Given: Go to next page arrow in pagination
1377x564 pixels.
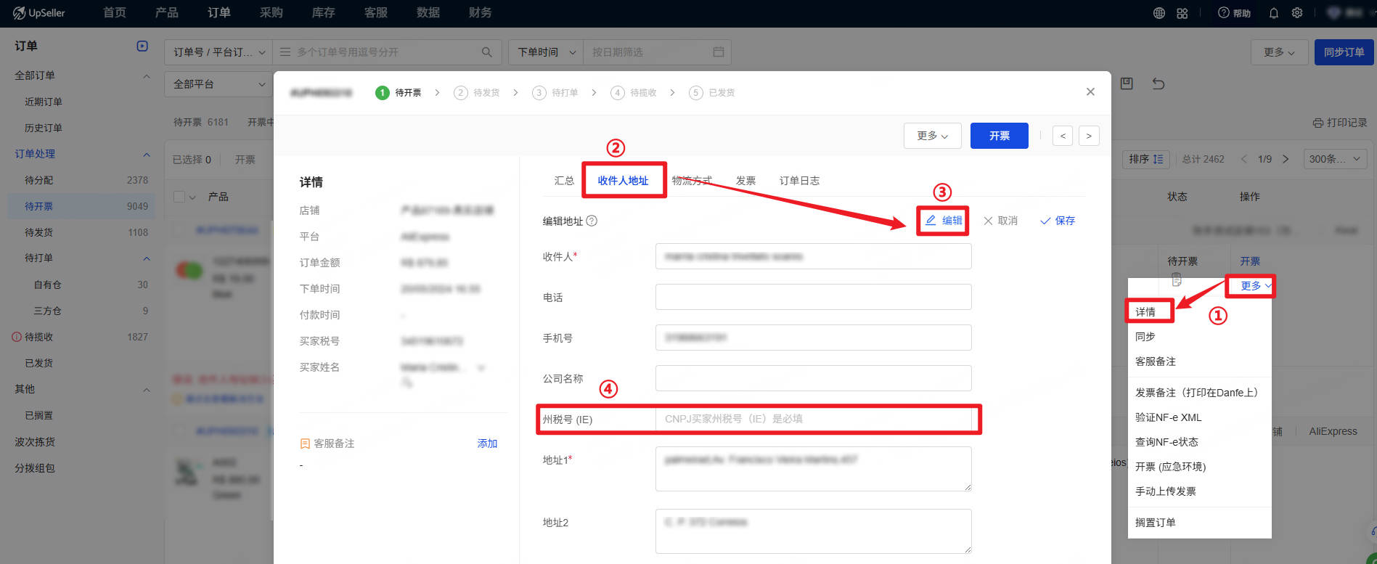Looking at the screenshot, I should tap(1286, 159).
